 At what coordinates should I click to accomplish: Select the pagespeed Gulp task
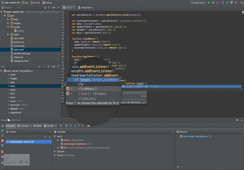pos(16,113)
